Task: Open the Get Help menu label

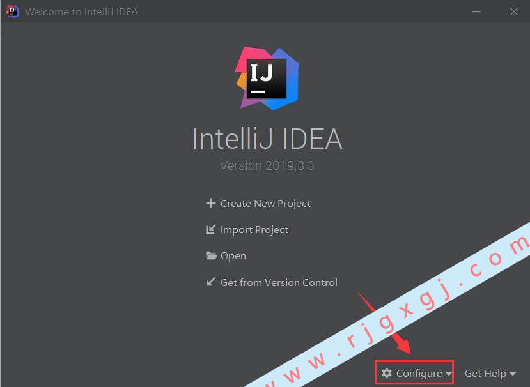Action: coord(485,373)
